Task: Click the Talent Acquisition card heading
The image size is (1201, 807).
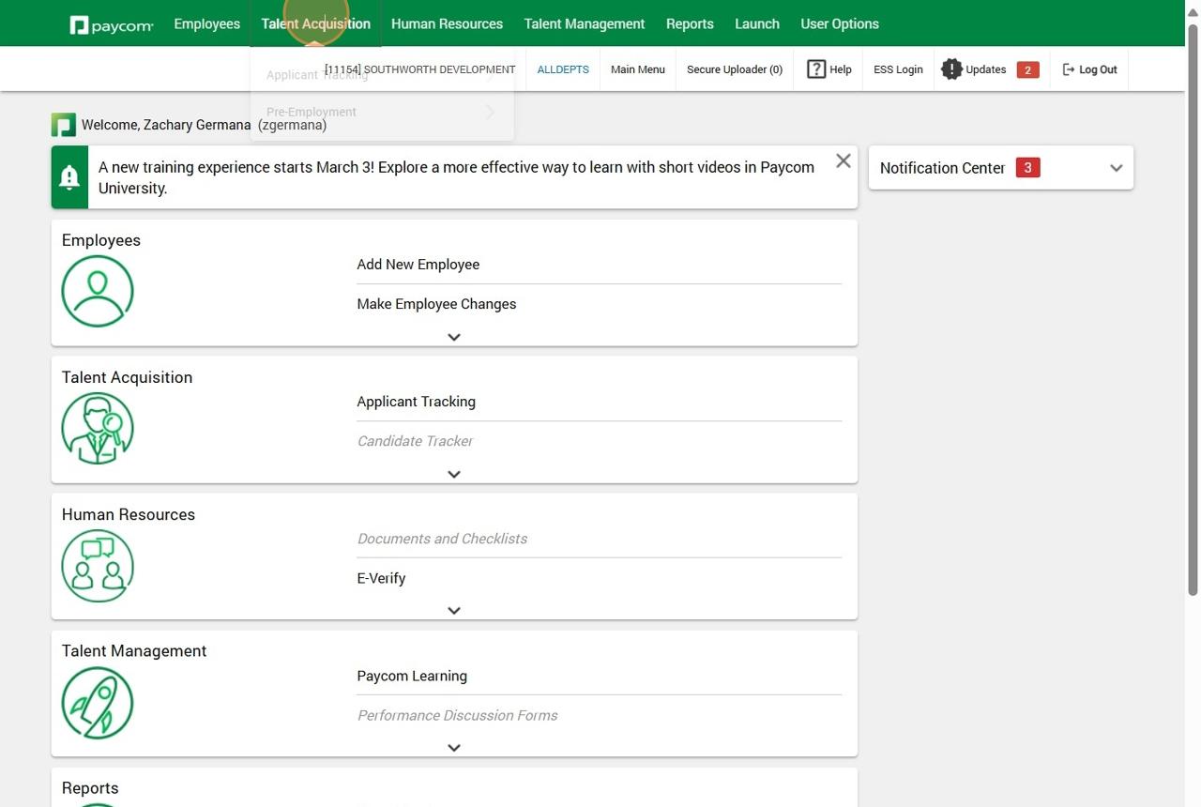Action: pos(127,377)
